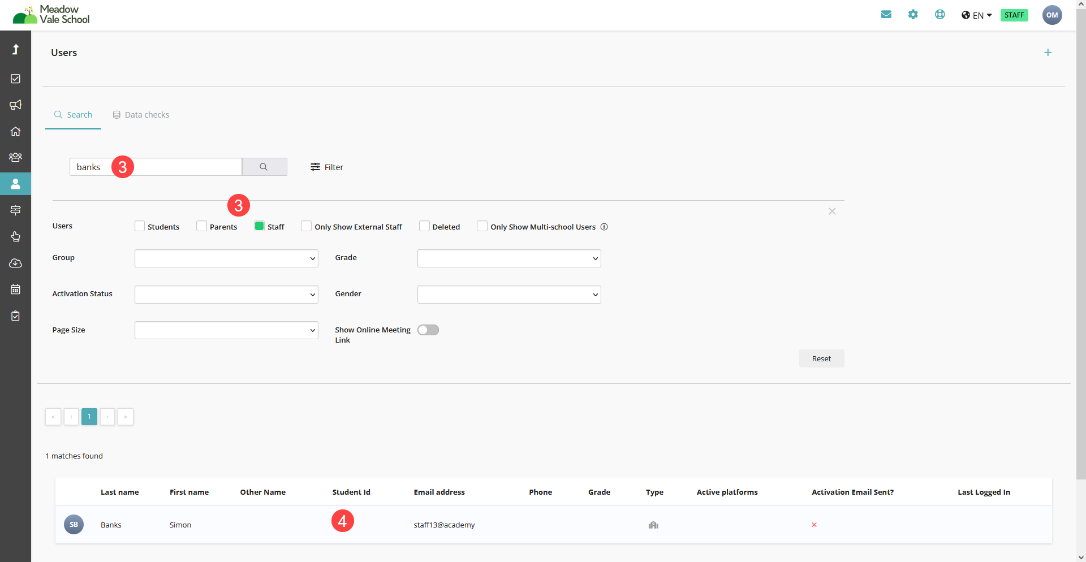This screenshot has width=1086, height=562.
Task: Open the sidebar clipboard check icon
Action: (15, 315)
